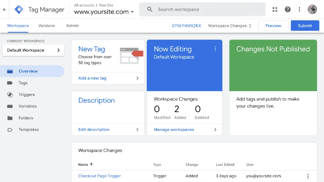Open the GTM-P4WXZKX container ID link
Viewport: 324px width, 182px height.
coord(186,26)
